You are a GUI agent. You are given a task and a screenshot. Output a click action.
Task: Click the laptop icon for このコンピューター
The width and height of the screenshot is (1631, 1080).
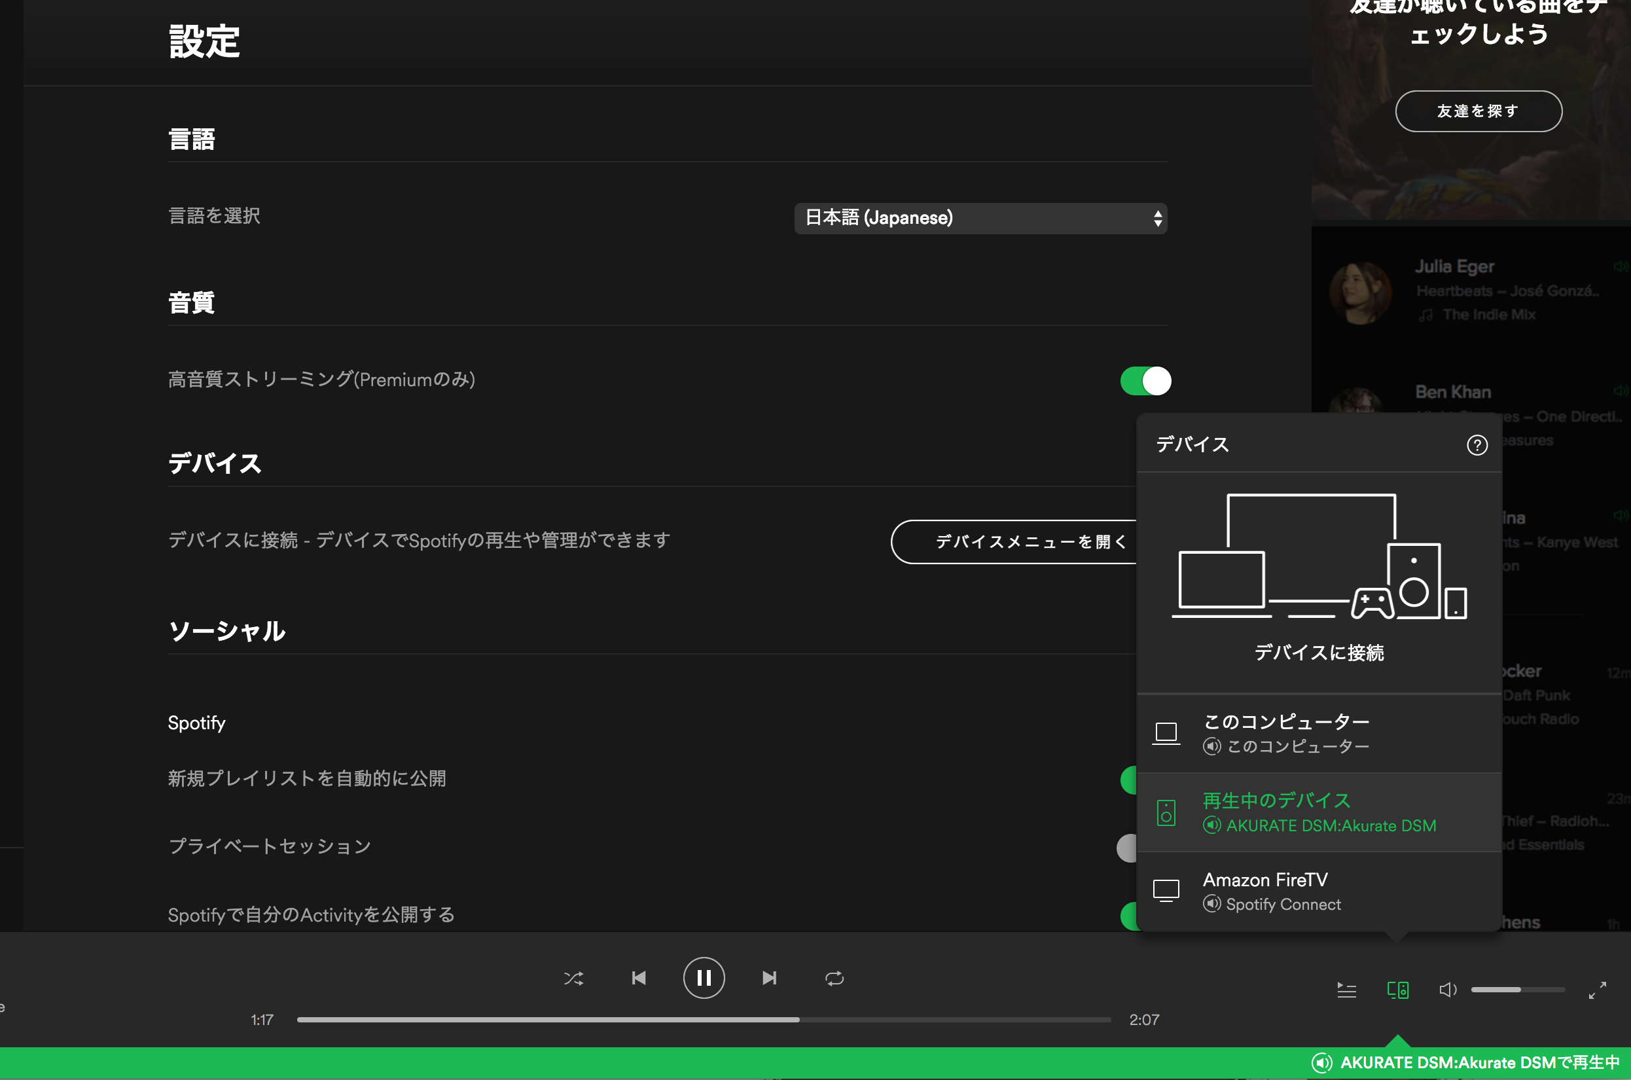[1166, 733]
